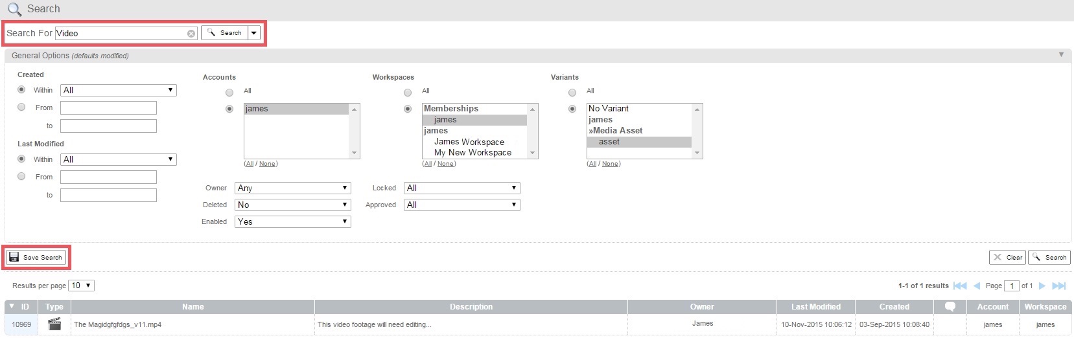Sort results by Last Modified column
Screen dimensions: 1074x338
[x=815, y=307]
